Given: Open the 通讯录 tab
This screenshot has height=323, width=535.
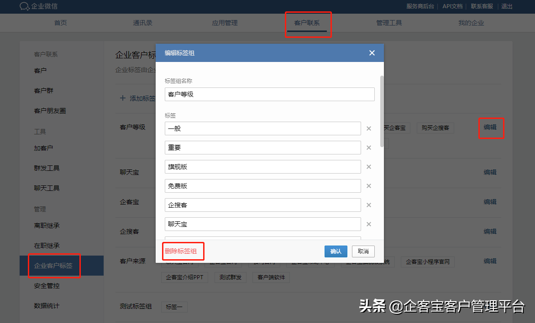Looking at the screenshot, I should click(x=142, y=23).
